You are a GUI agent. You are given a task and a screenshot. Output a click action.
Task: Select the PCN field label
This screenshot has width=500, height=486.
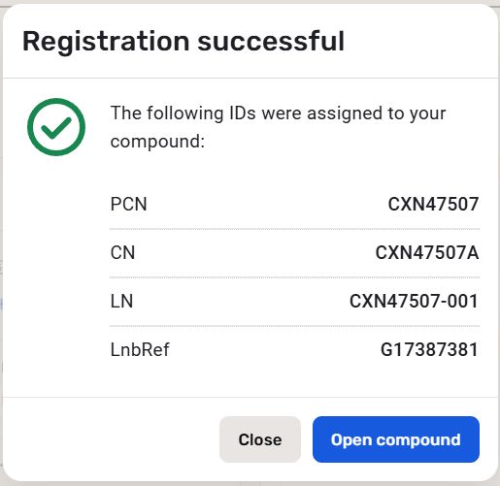tap(128, 204)
